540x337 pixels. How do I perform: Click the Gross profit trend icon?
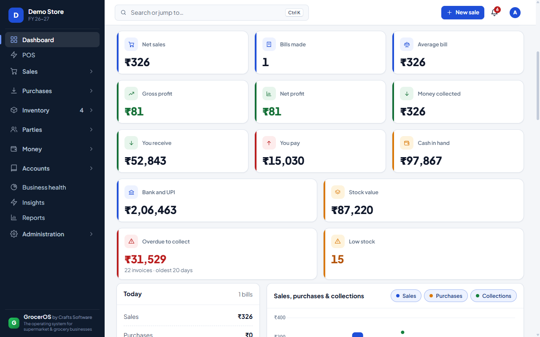(131, 94)
